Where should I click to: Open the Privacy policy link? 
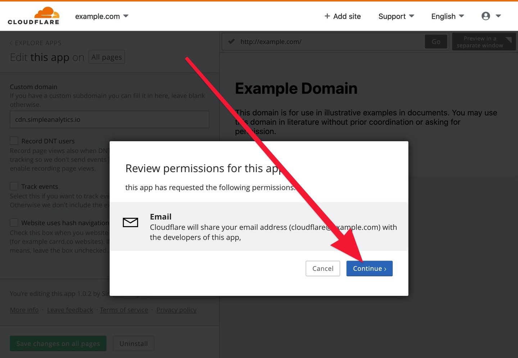click(176, 310)
